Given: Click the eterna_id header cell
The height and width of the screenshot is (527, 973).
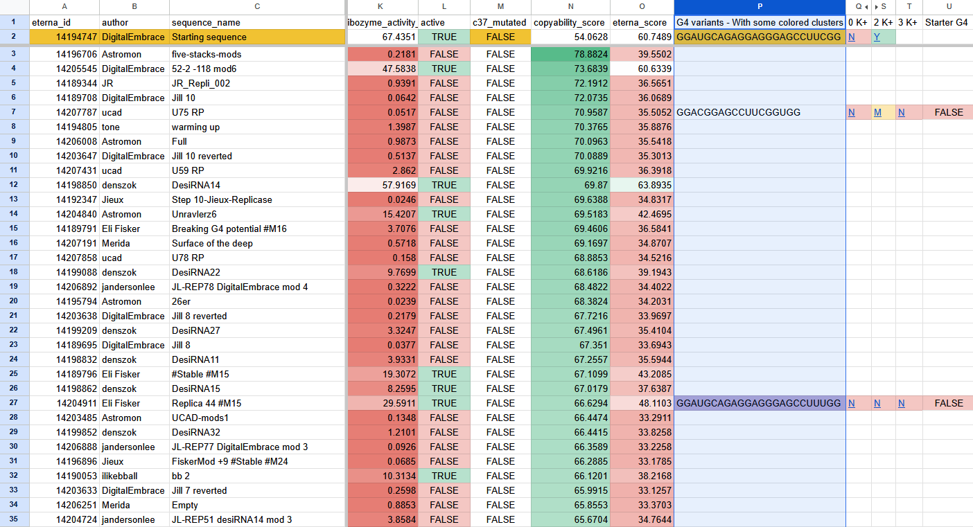Looking at the screenshot, I should coord(64,22).
